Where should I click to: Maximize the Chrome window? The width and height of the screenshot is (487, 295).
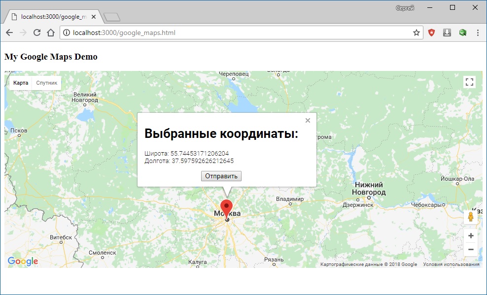[x=452, y=8]
